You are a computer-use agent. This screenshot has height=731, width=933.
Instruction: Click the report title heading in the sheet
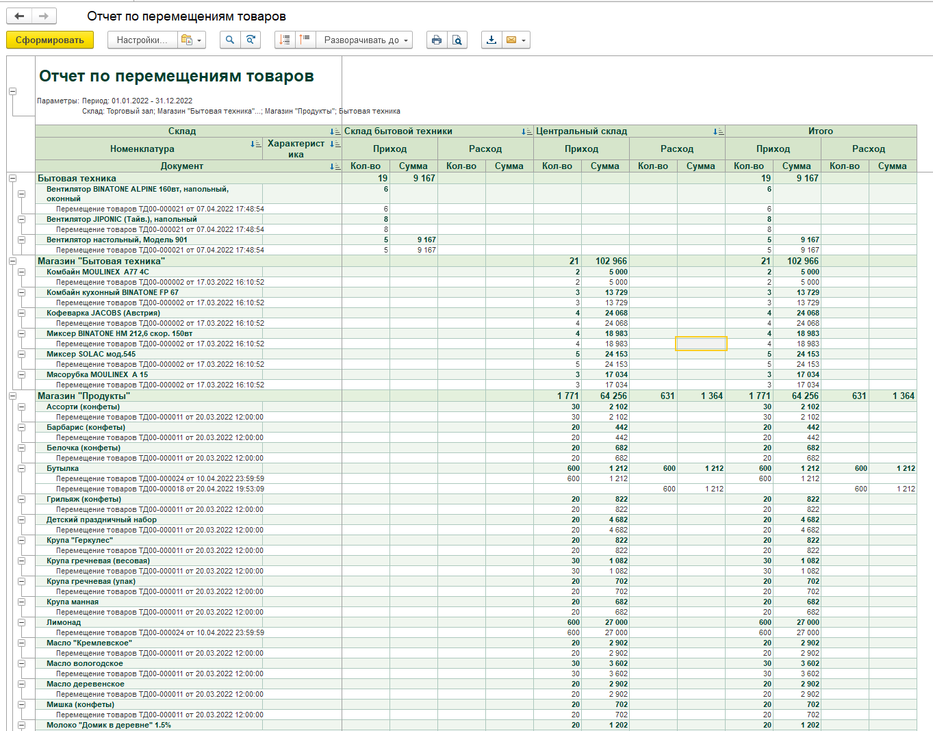coord(177,76)
